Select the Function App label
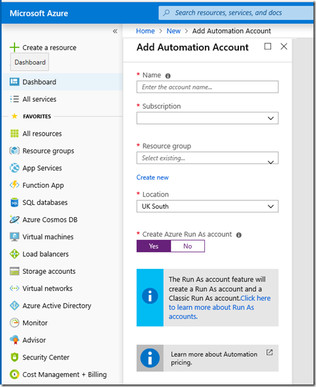The image size is (316, 387). [x=43, y=185]
